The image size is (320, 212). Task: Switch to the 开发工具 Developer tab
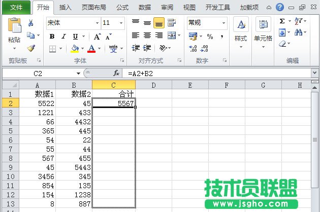218,8
